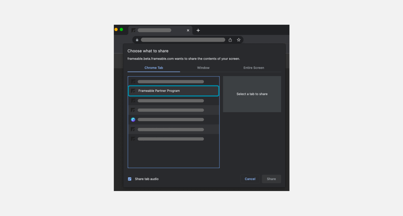Image resolution: width=403 pixels, height=216 pixels.
Task: Click the Frameable icon on the first list entry
Action: [133, 82]
